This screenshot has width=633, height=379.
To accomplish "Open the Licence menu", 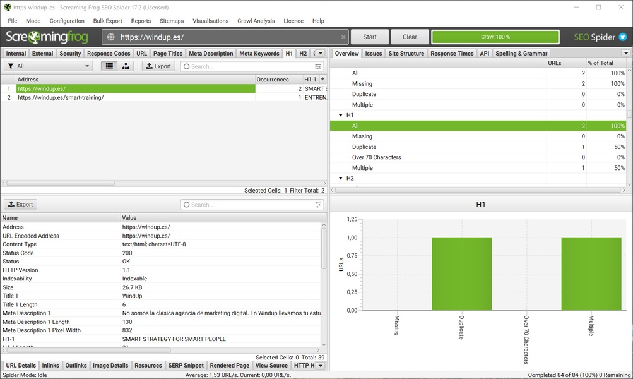I will (x=293, y=21).
